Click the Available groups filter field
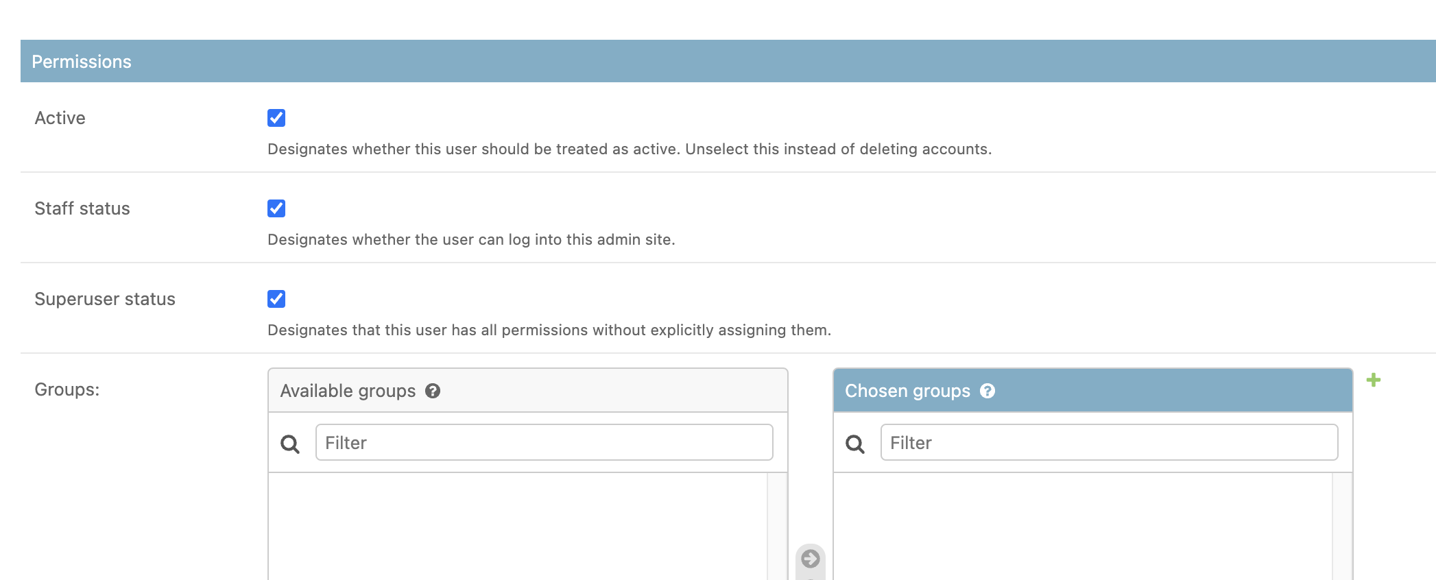Viewport: 1436px width, 580px height. [544, 443]
